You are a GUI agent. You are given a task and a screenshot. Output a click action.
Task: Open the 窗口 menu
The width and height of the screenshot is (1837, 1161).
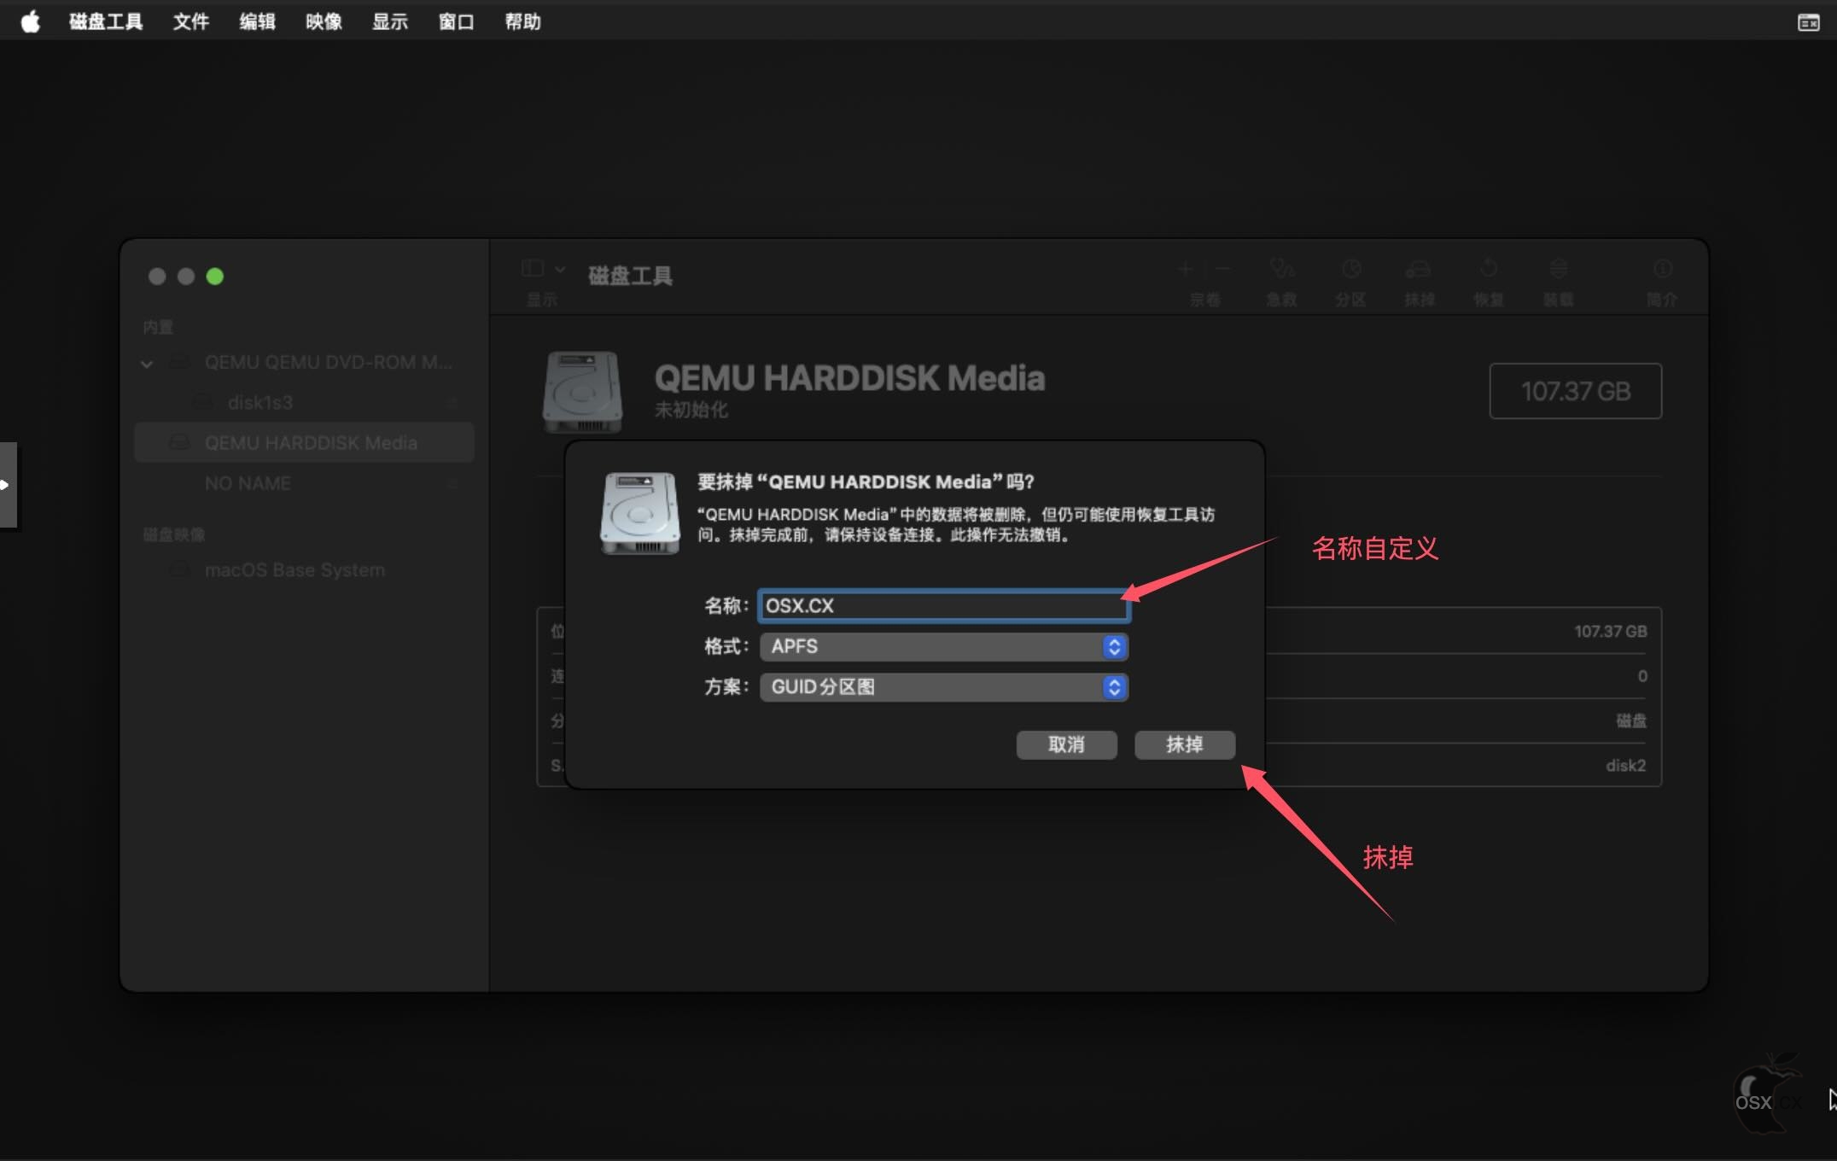point(456,21)
